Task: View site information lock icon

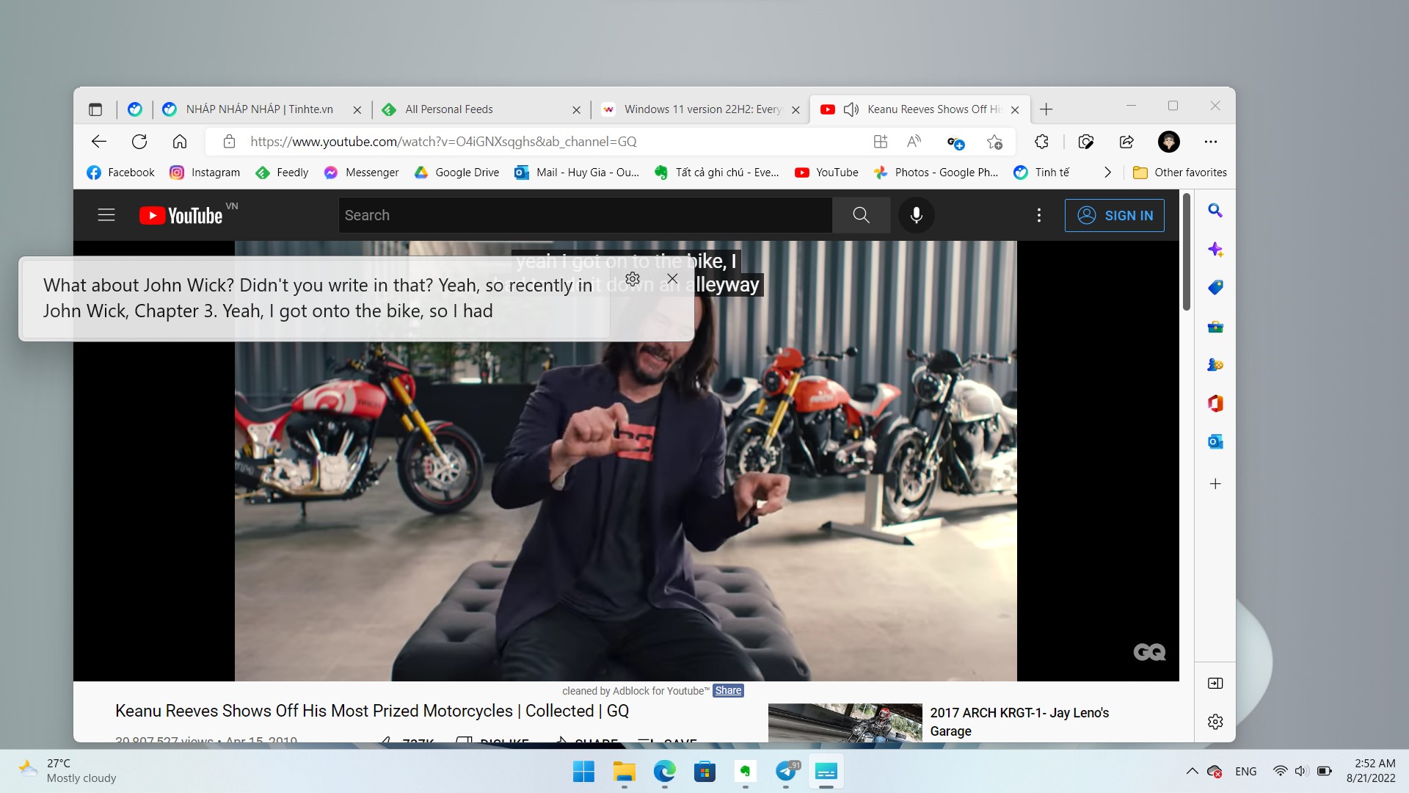Action: pos(230,142)
